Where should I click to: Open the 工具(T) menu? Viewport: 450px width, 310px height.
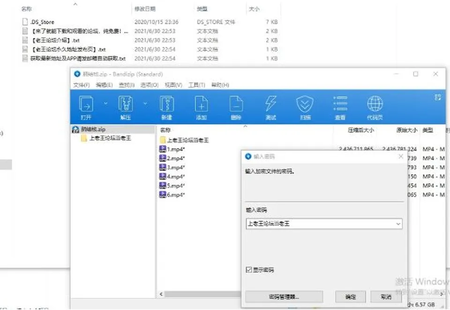(x=196, y=85)
